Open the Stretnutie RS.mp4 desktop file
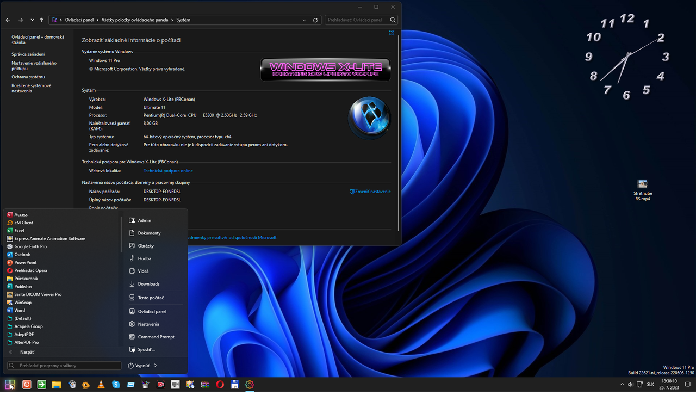This screenshot has width=696, height=395. coord(643,190)
